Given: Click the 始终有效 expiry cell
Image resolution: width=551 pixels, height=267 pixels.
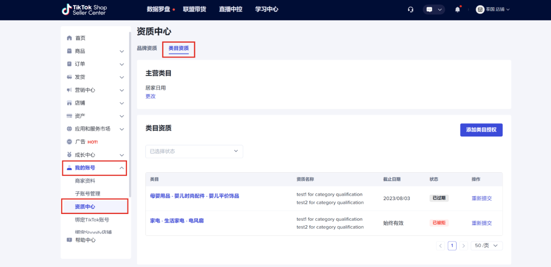Looking at the screenshot, I should click(393, 223).
